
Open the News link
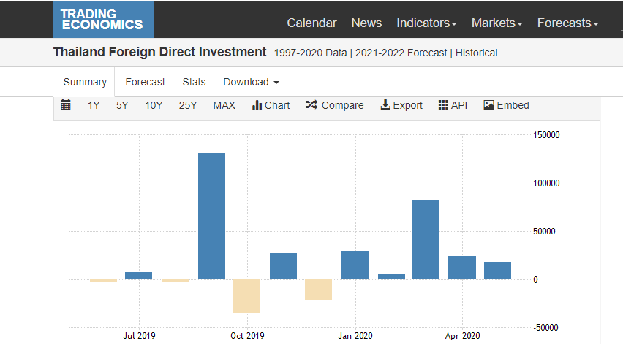tap(366, 23)
